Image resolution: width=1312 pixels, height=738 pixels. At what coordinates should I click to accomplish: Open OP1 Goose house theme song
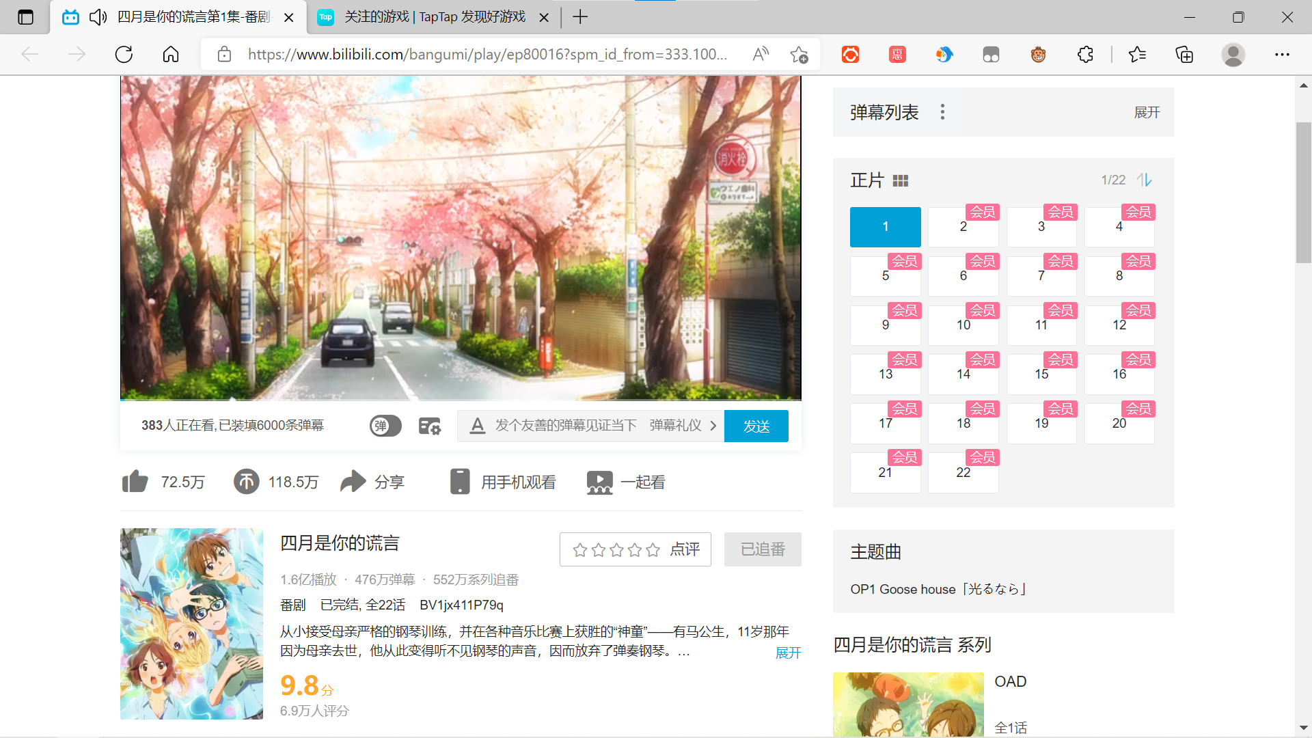[939, 589]
